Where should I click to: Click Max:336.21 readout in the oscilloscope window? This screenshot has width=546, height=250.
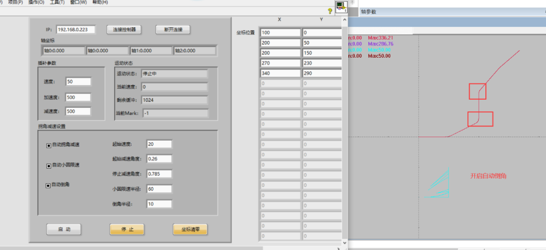tap(381, 37)
